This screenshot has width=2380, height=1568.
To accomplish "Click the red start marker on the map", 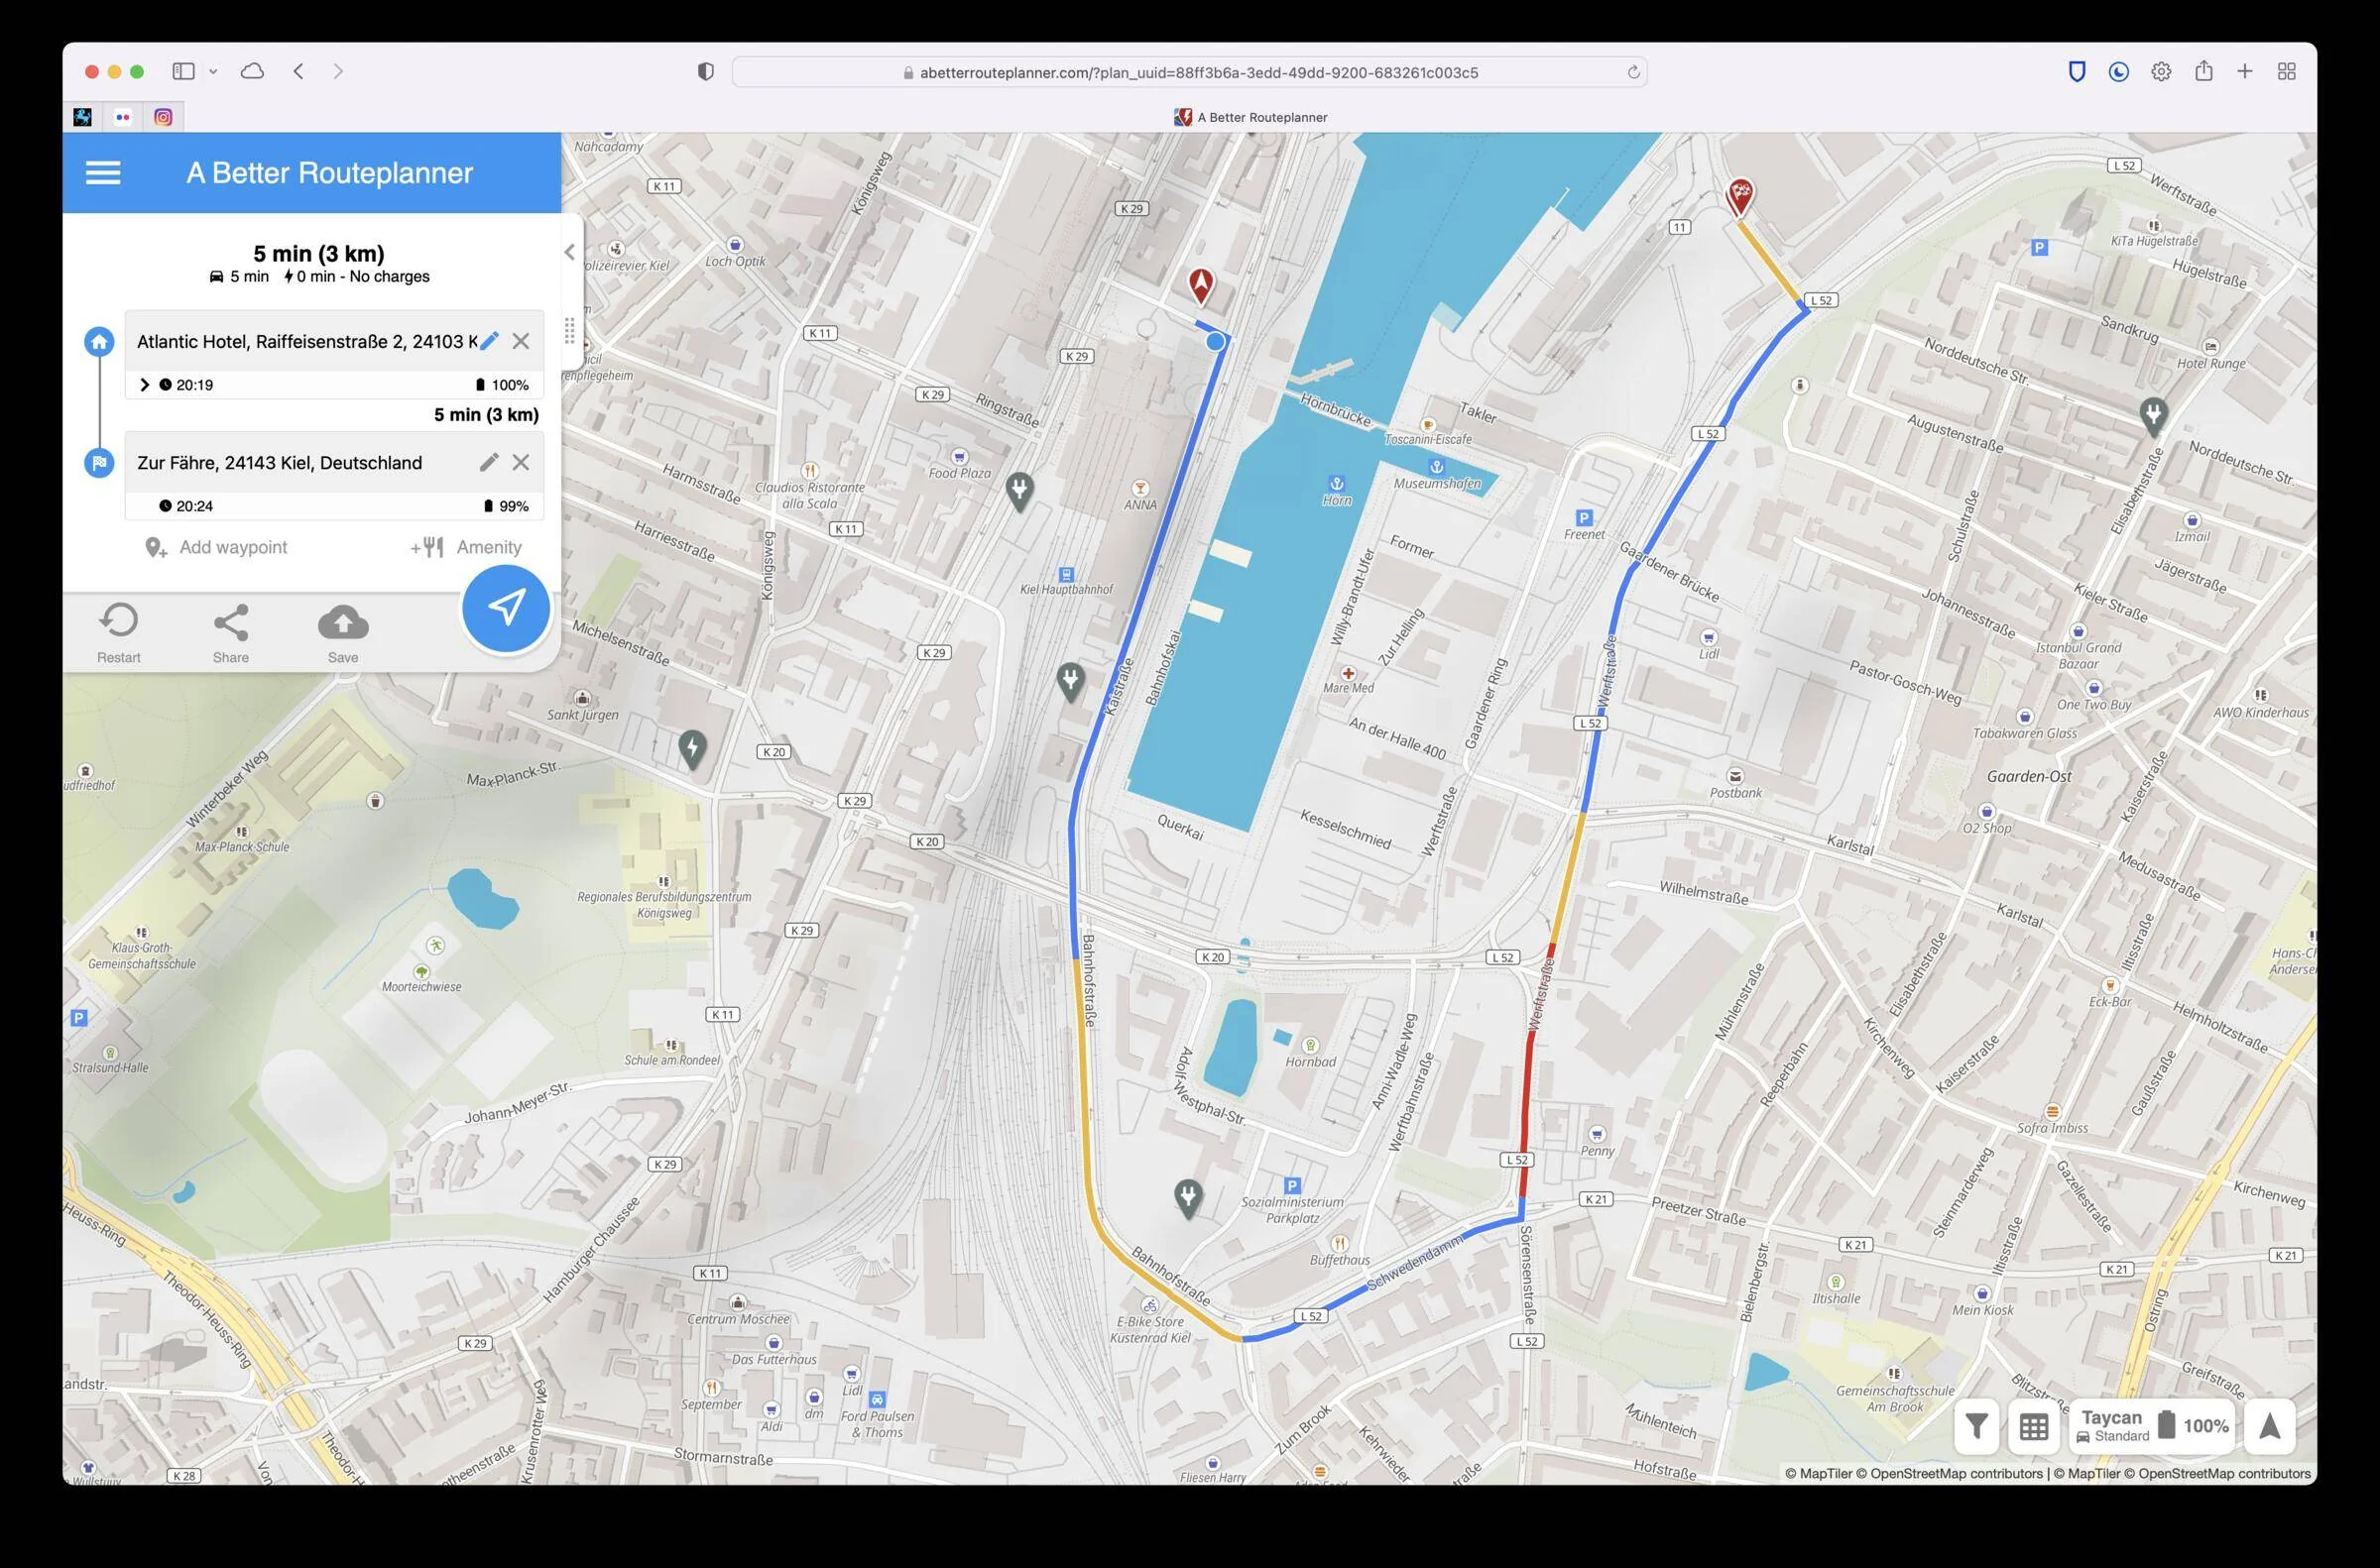I will pos(1201,286).
